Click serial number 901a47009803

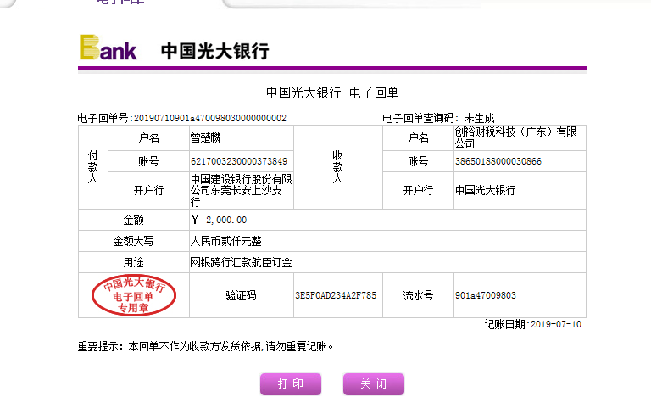tap(486, 295)
